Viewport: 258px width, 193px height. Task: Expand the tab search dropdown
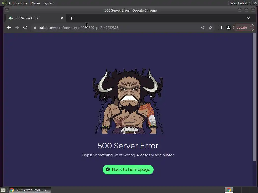[249, 18]
